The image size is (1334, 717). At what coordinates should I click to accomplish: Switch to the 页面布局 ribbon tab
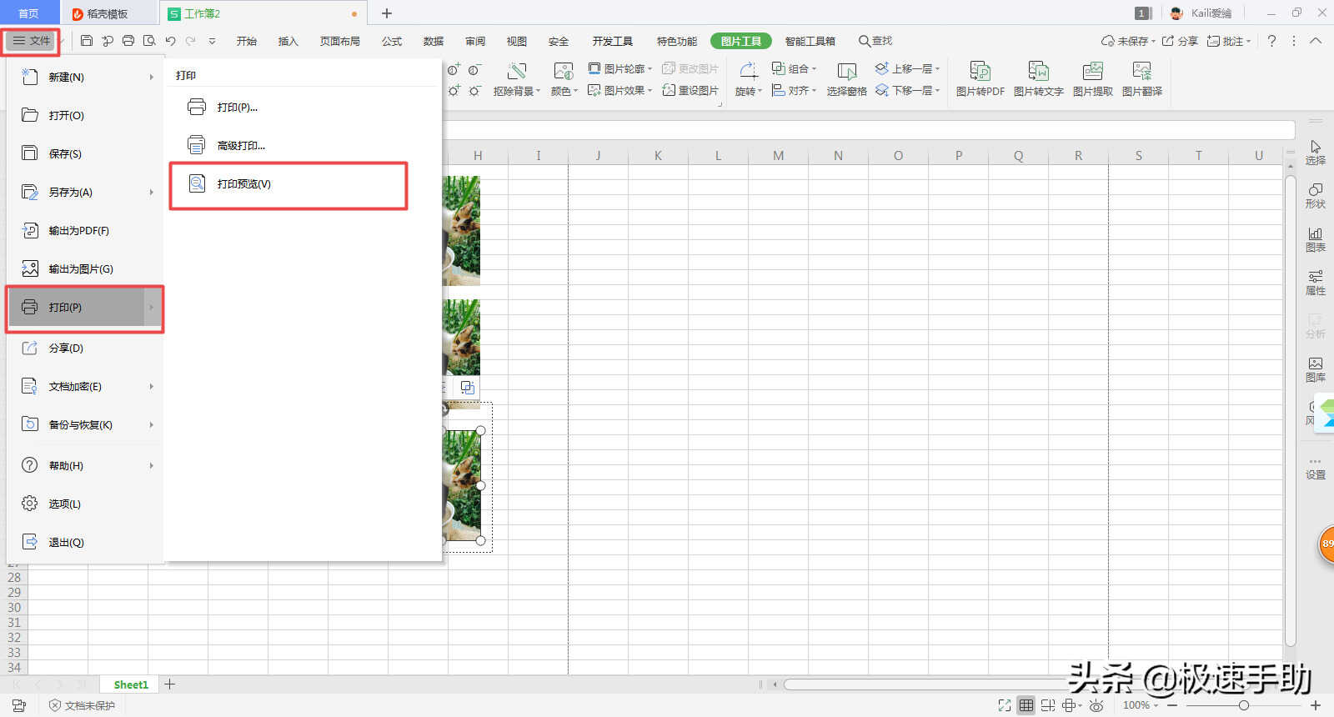click(340, 41)
